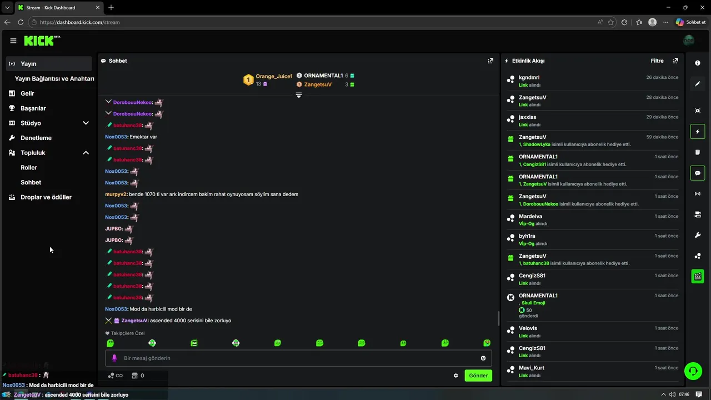
Task: Click the green clapperboard icon in right sidebar
Action: tap(698, 276)
